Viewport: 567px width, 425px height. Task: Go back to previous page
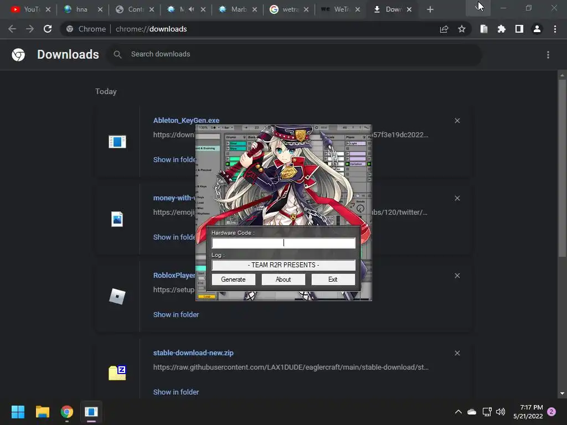click(x=12, y=29)
